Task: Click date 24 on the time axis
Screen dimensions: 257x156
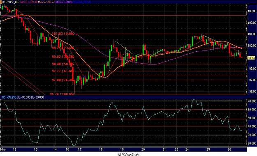Action: tap(187, 149)
